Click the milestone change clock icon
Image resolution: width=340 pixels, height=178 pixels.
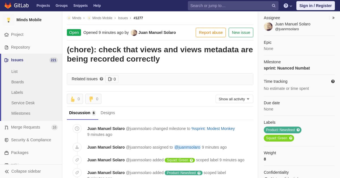click(x=77, y=129)
